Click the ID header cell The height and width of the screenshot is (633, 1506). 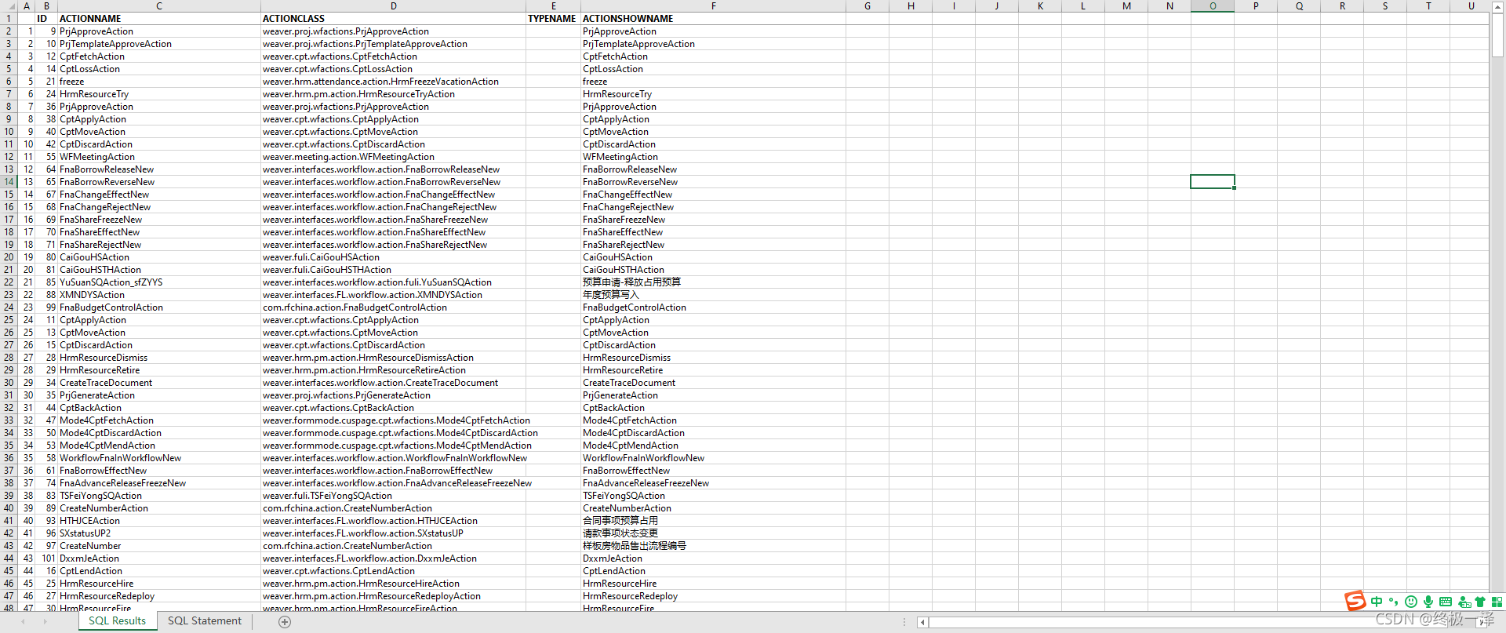(46, 19)
